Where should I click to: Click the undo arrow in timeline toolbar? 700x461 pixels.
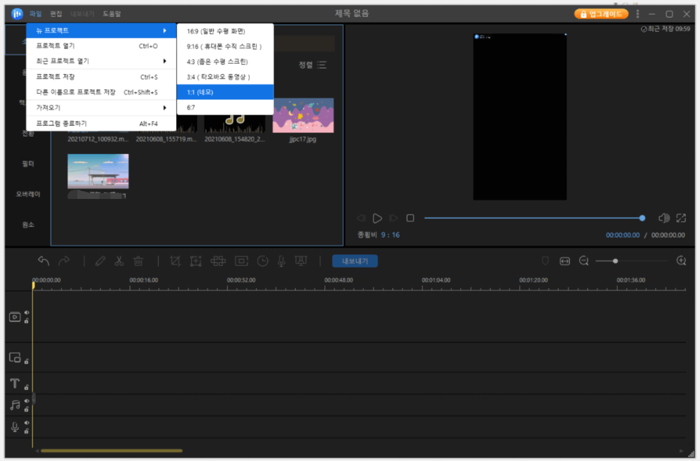click(x=44, y=261)
